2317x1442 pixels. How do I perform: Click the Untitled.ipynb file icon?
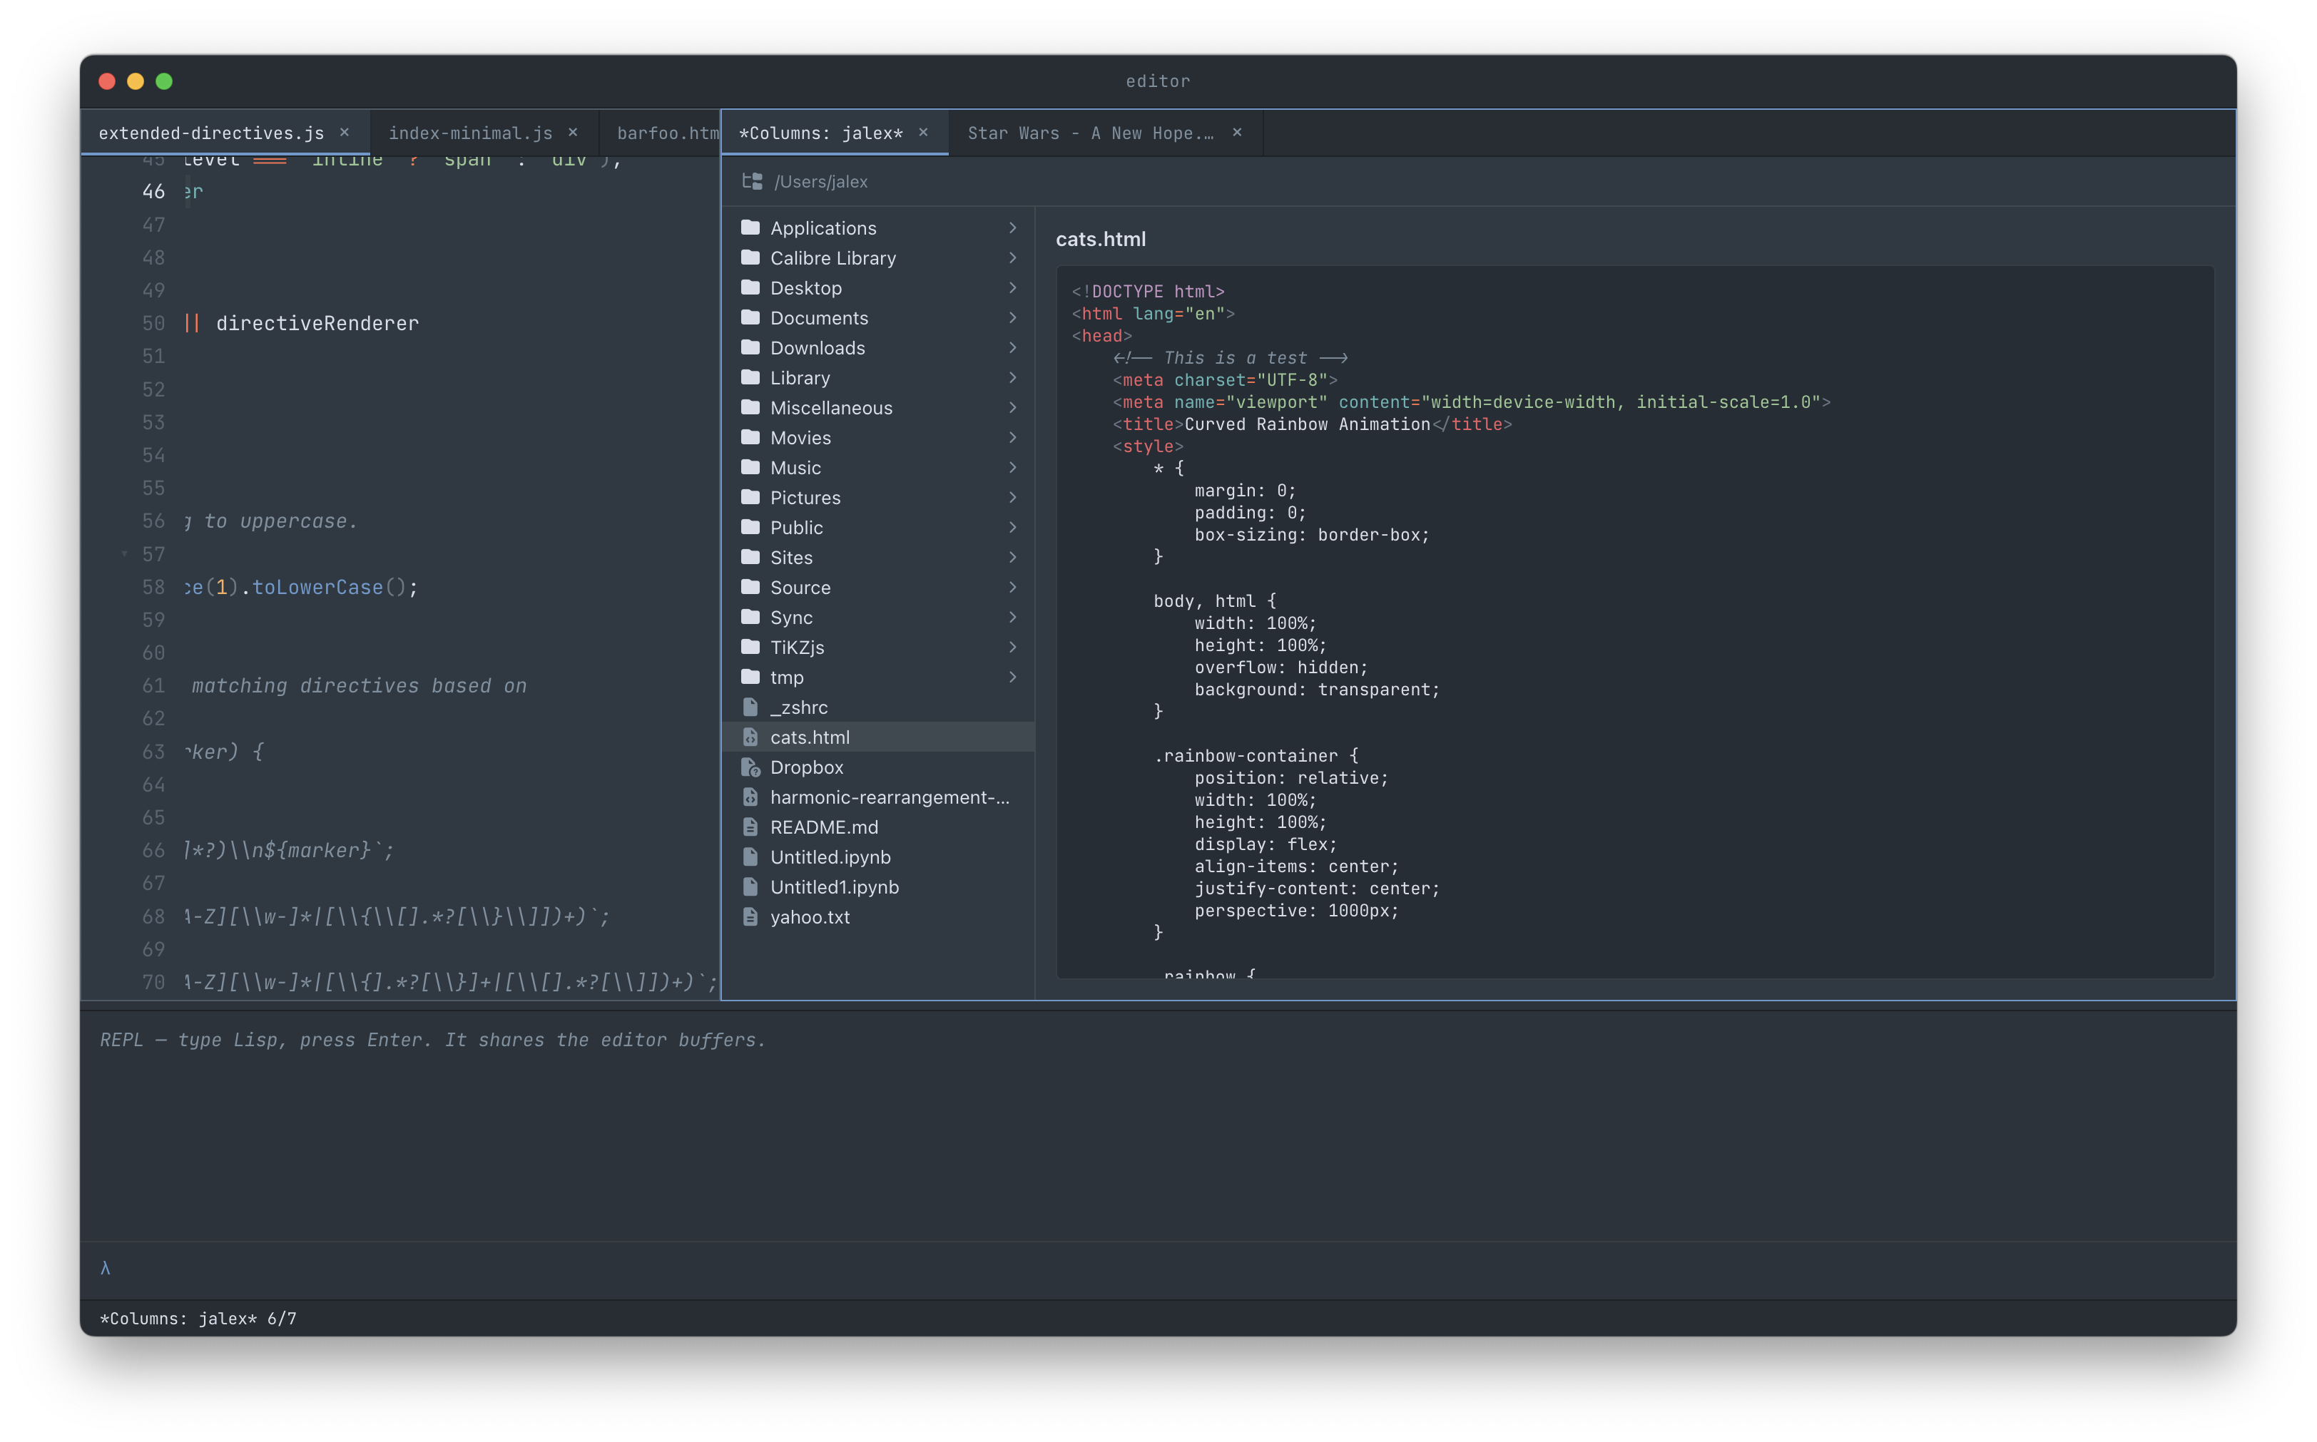[x=750, y=856]
